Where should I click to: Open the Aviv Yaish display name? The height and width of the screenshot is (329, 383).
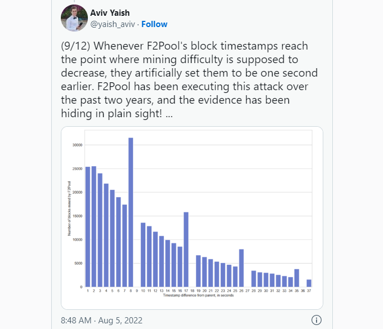click(x=110, y=13)
